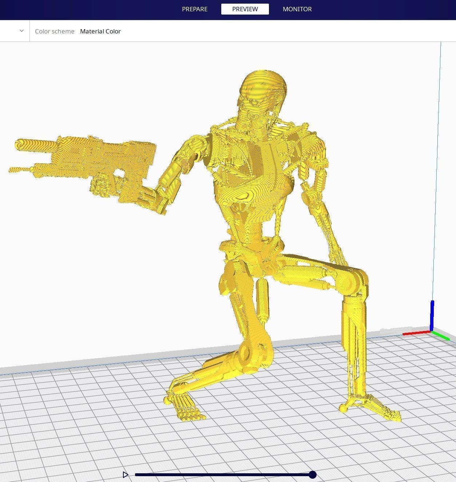Select the PREVIEW stage tab
Image resolution: width=456 pixels, height=482 pixels.
[x=245, y=9]
